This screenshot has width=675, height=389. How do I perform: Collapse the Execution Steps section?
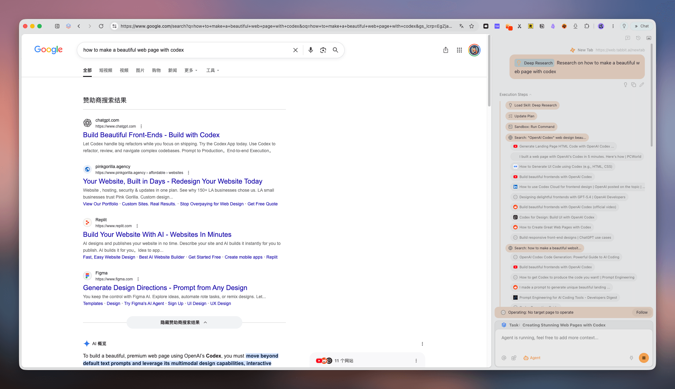tap(516, 95)
